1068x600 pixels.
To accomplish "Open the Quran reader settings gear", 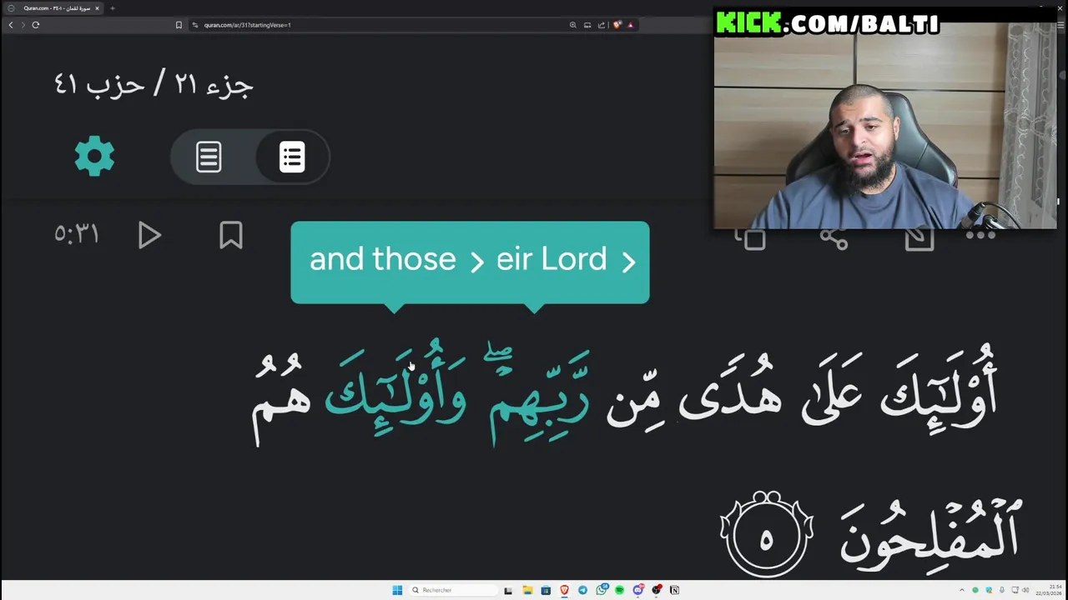I will point(94,156).
